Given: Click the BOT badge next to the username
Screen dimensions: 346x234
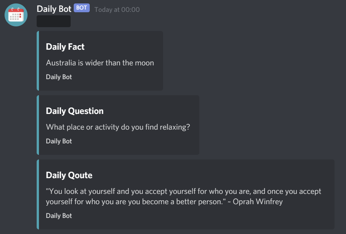Looking at the screenshot, I should click(81, 8).
